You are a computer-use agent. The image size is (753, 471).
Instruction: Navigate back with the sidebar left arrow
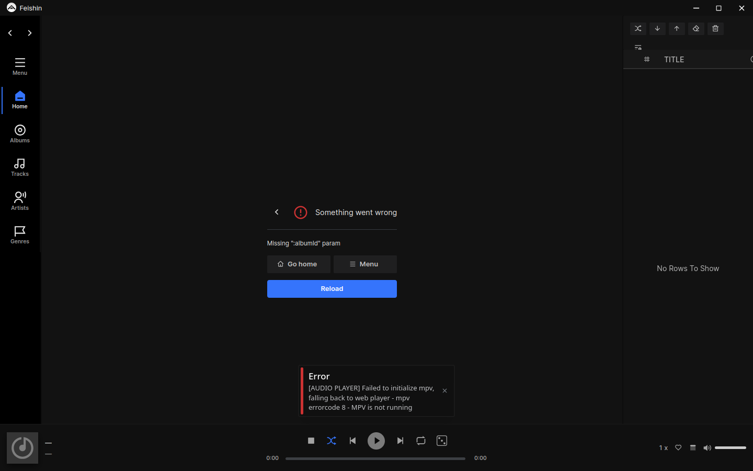point(10,33)
